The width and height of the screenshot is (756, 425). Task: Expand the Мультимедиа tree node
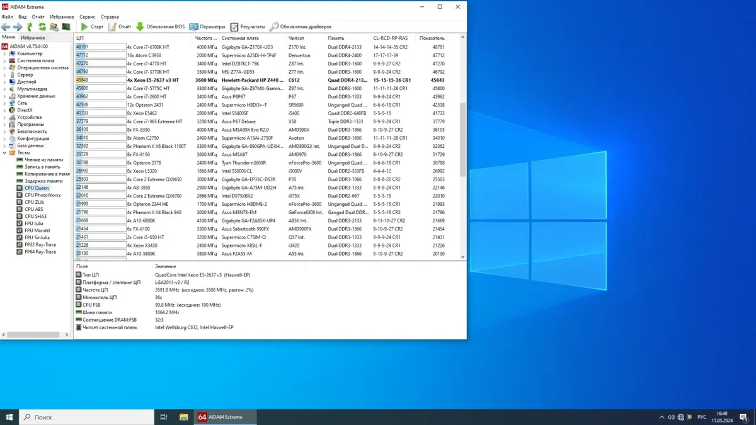point(4,89)
